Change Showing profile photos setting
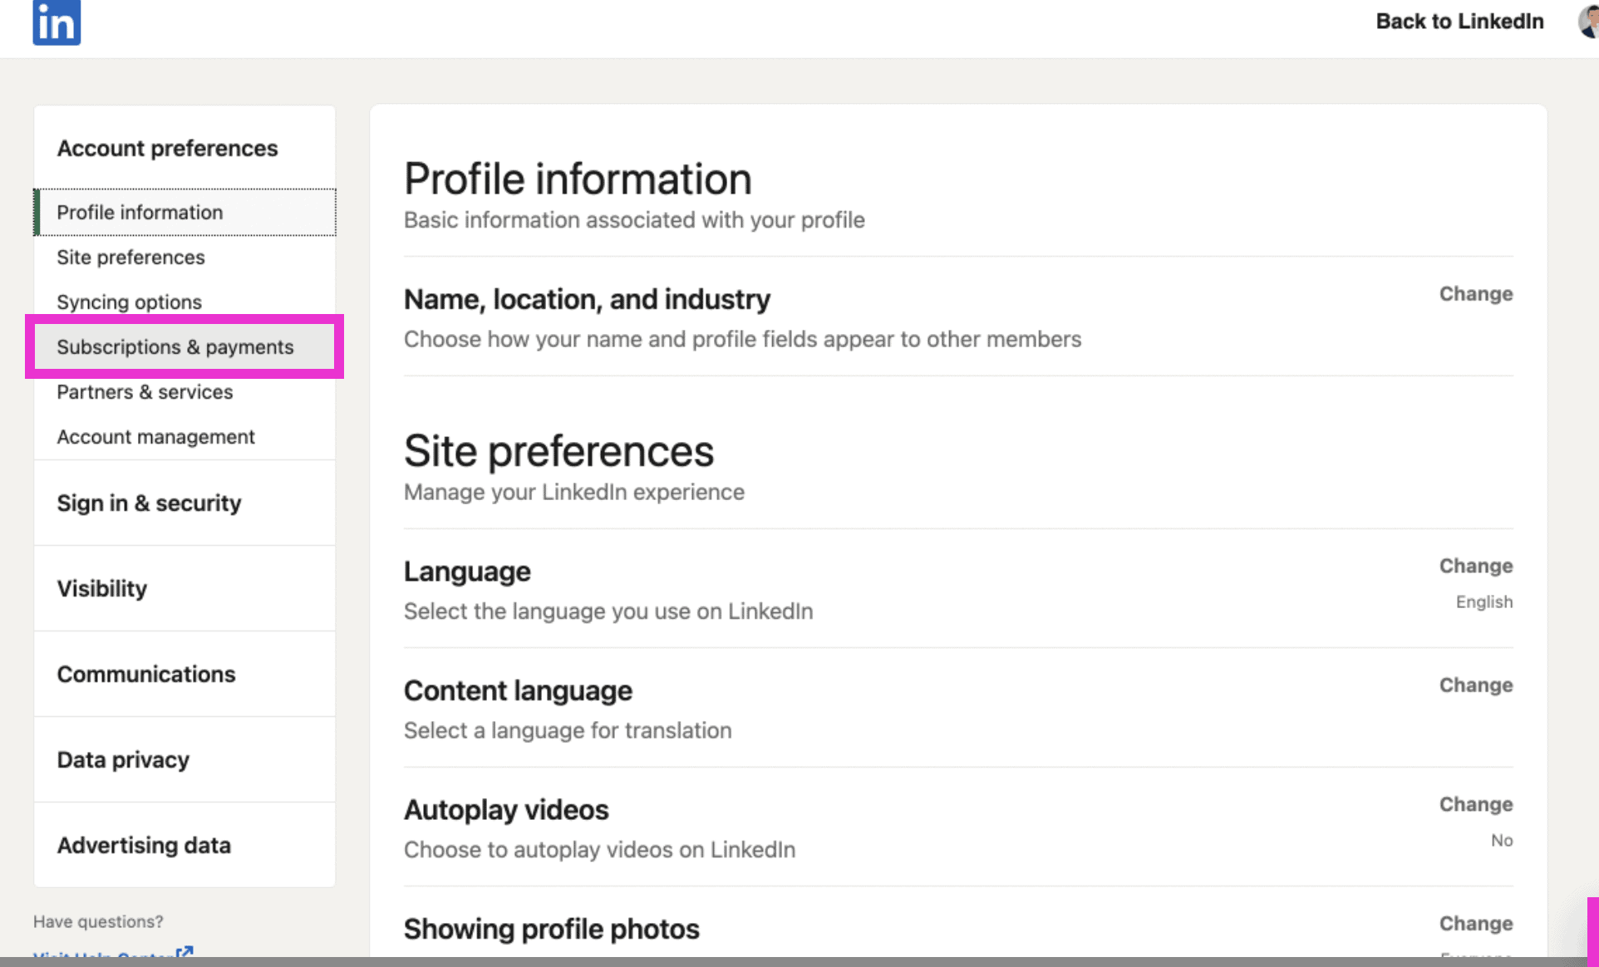Image resolution: width=1599 pixels, height=967 pixels. (x=1476, y=924)
